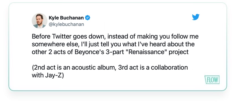Click the word "project" in the tweet
This screenshot has height=102, width=235.
pos(178,52)
